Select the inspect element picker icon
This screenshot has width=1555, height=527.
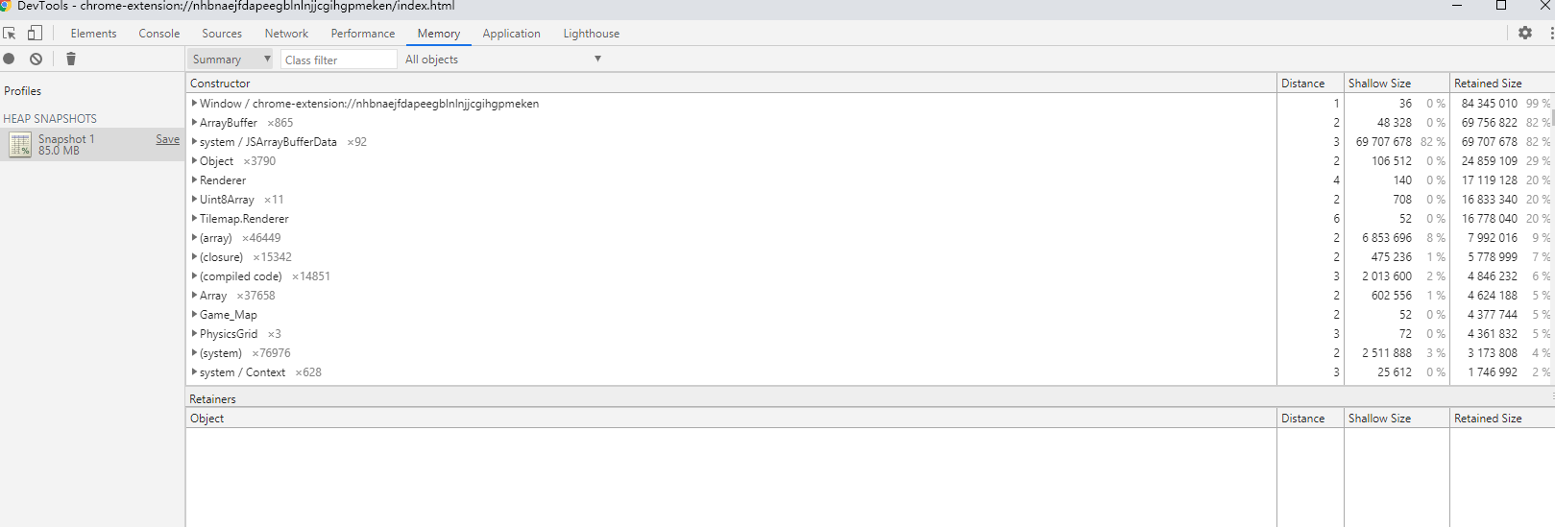pos(10,33)
